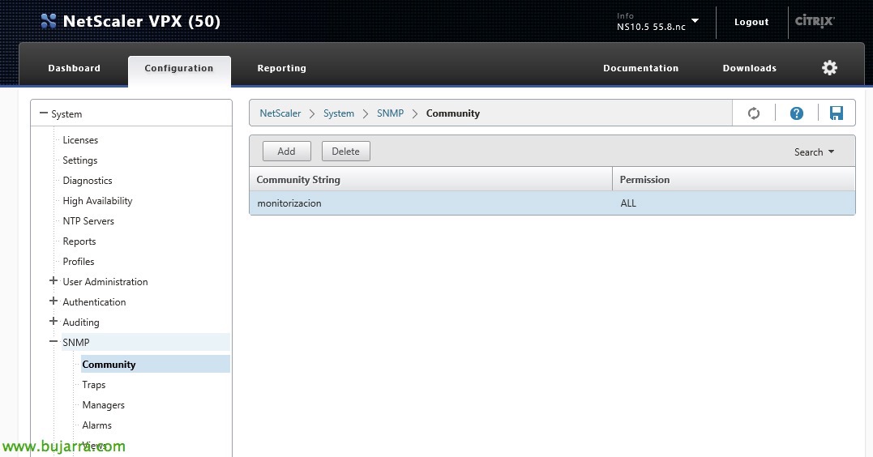873x457 pixels.
Task: Expand the Info NS10.5 dropdown arrow
Action: point(695,20)
